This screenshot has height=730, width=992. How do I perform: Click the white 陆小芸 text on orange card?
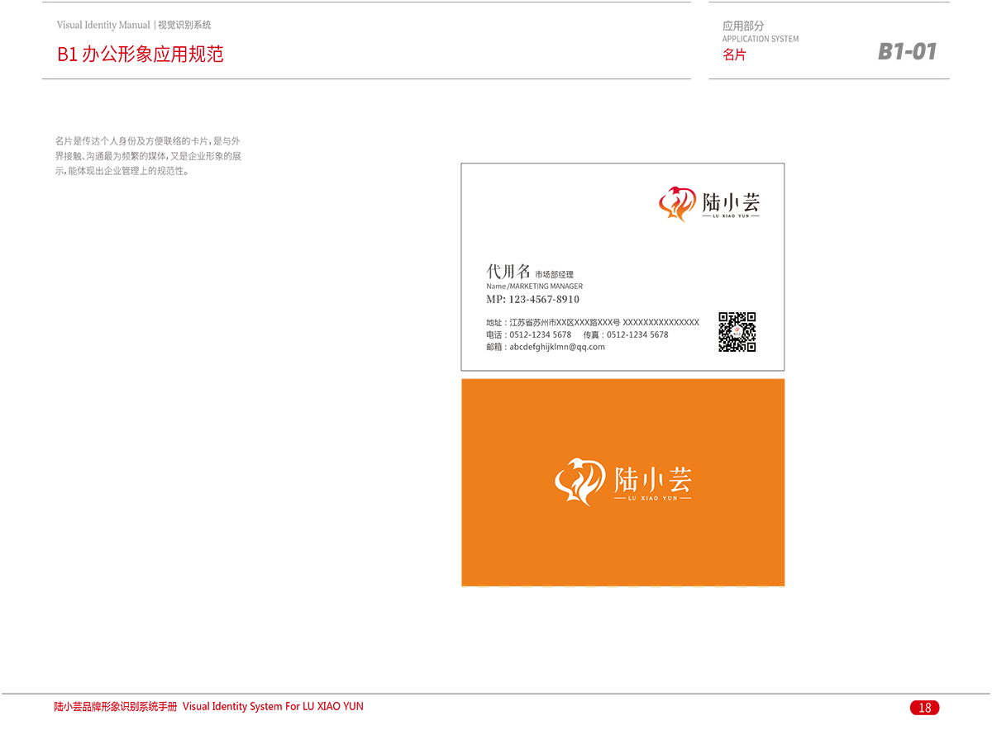pos(652,479)
